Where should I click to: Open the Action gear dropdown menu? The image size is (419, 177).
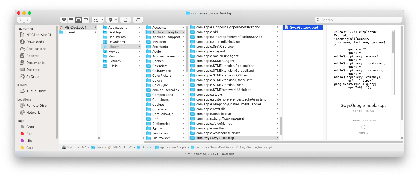(x=112, y=20)
